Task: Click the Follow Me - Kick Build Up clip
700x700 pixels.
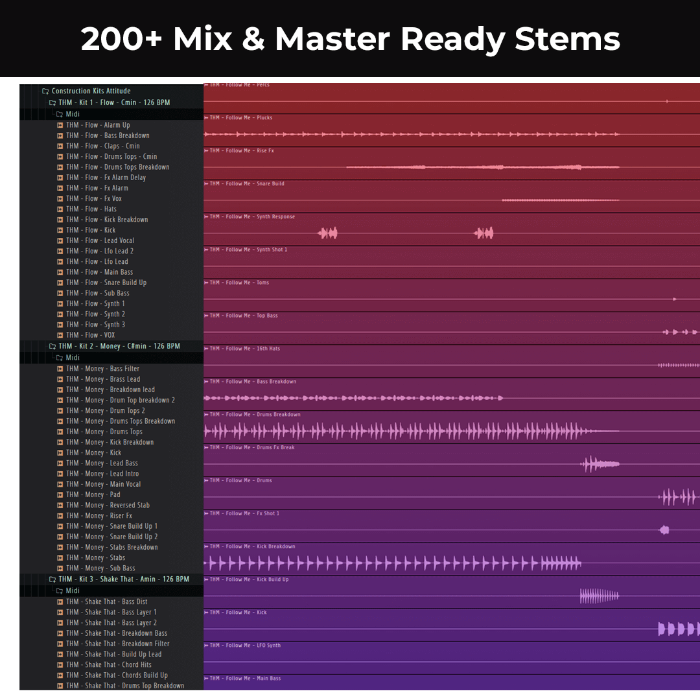Action: click(x=599, y=596)
